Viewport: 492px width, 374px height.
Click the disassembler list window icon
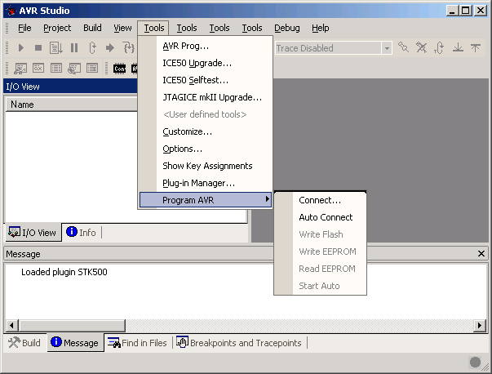(92, 68)
